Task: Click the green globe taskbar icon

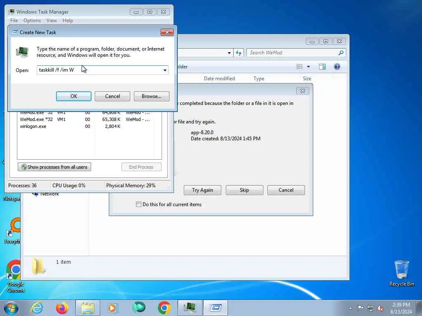Action: coord(138,308)
